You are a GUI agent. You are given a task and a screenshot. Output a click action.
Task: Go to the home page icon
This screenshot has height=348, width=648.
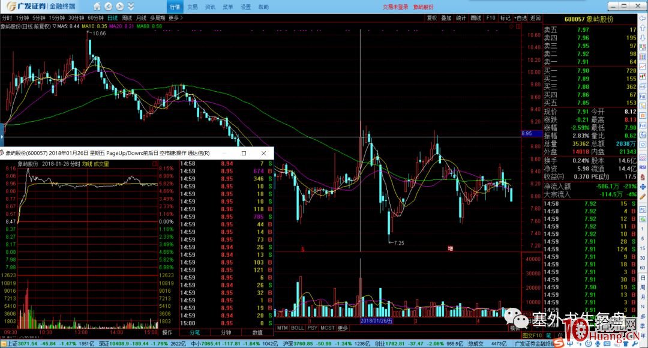(97, 6)
